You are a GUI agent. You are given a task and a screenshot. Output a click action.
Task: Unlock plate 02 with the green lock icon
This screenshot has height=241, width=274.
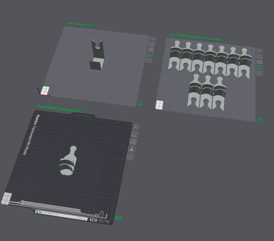[259, 68]
